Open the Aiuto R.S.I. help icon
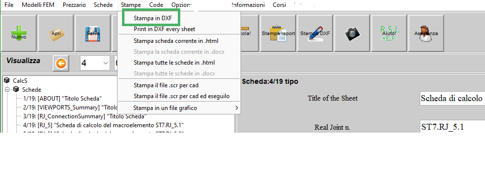Viewport: 485px width, 178px height. coord(389,33)
